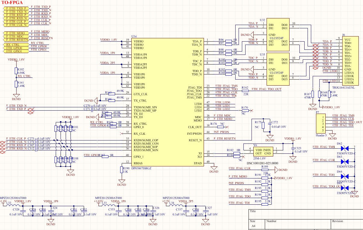The height and width of the screenshot is (230, 363).
Task: Click the Title field in title block
Action: pos(306,214)
